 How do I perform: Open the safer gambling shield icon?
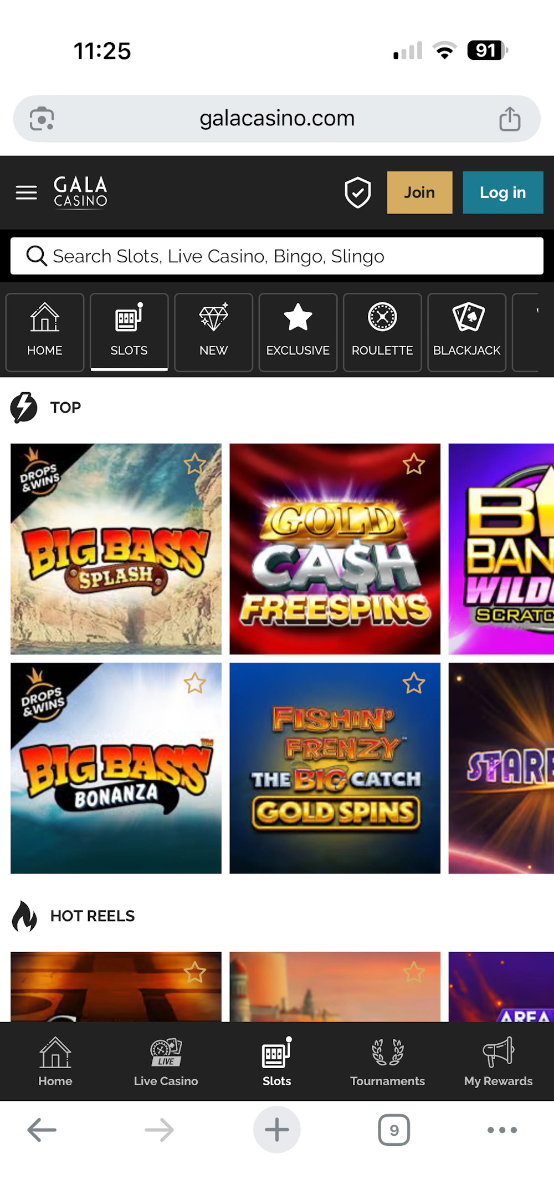[x=358, y=192]
